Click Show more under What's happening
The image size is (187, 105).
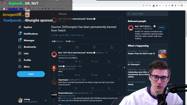(x=132, y=90)
